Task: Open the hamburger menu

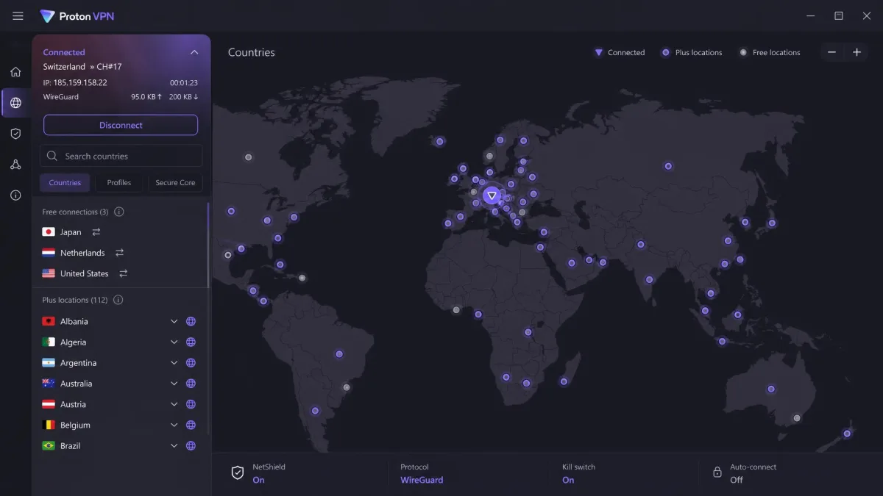Action: tap(18, 16)
